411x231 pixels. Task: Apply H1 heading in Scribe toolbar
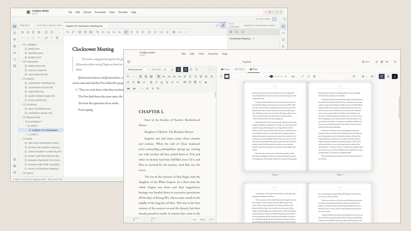coord(164,76)
